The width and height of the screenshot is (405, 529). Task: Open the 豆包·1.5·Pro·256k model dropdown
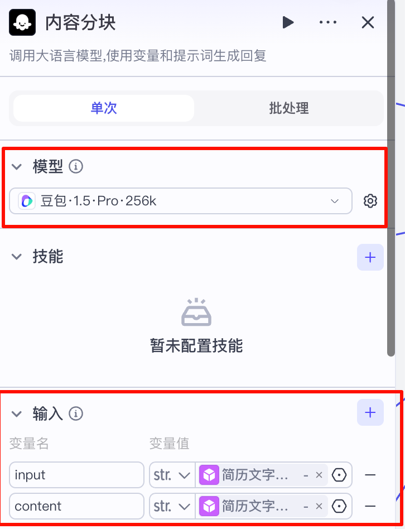(181, 201)
